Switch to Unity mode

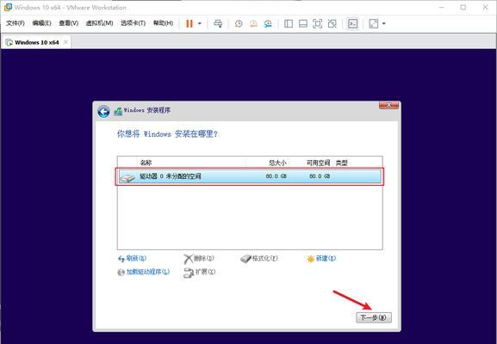(x=332, y=24)
